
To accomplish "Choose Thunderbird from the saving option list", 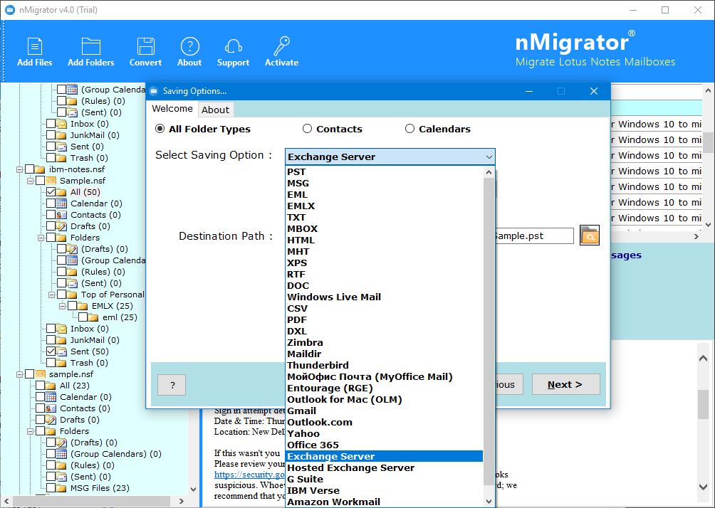I will coord(385,366).
